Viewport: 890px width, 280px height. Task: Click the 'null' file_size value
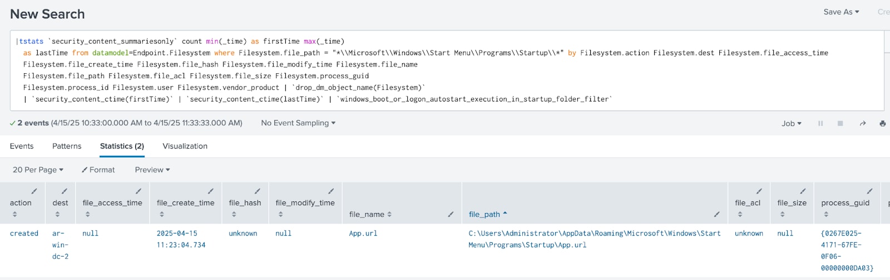point(785,233)
